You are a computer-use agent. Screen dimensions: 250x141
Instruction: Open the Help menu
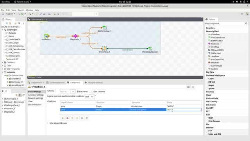point(37,10)
